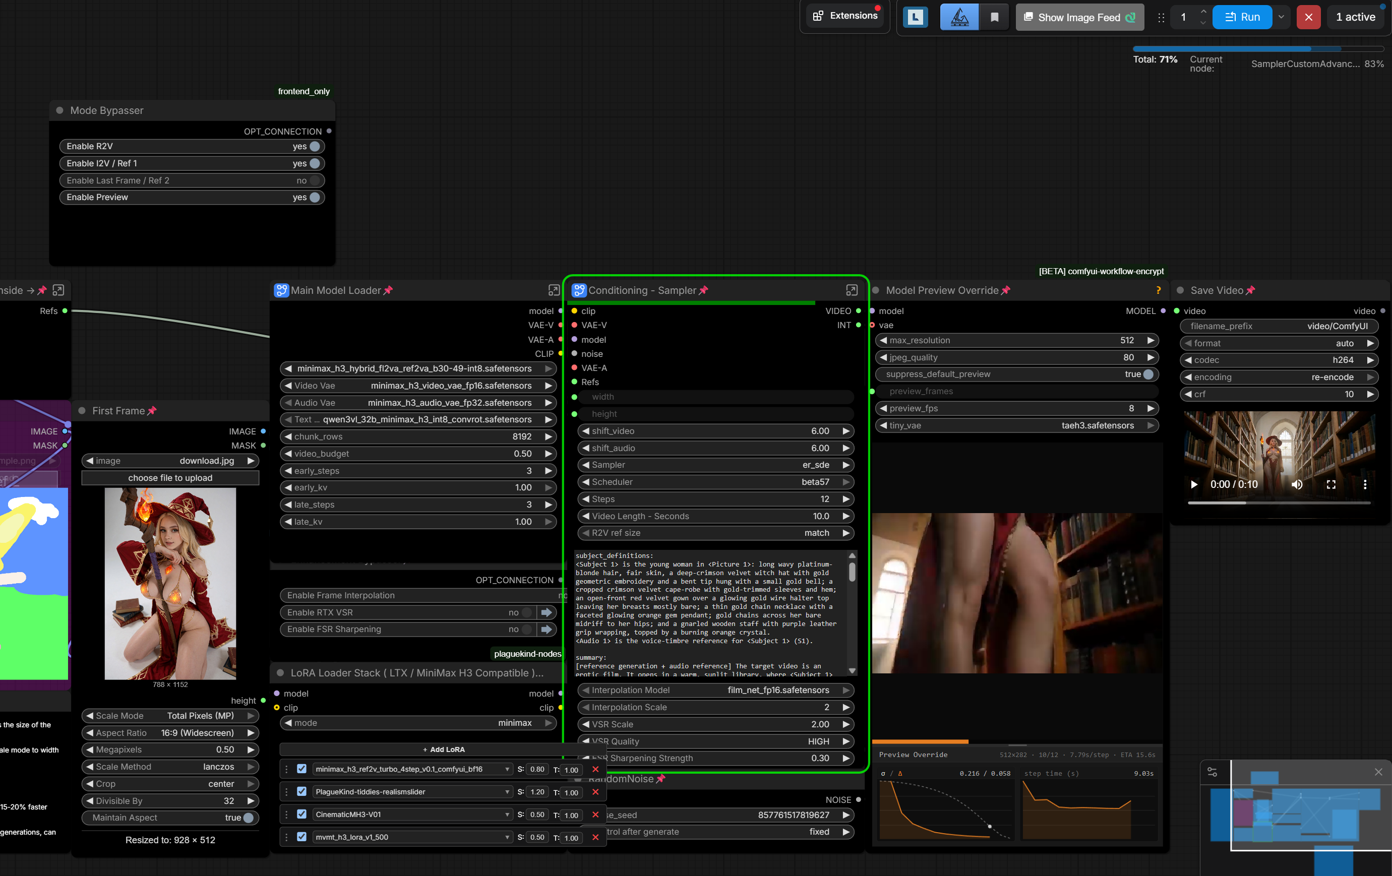This screenshot has height=876, width=1392.
Task: Open the Save Video format selector
Action: point(1279,343)
